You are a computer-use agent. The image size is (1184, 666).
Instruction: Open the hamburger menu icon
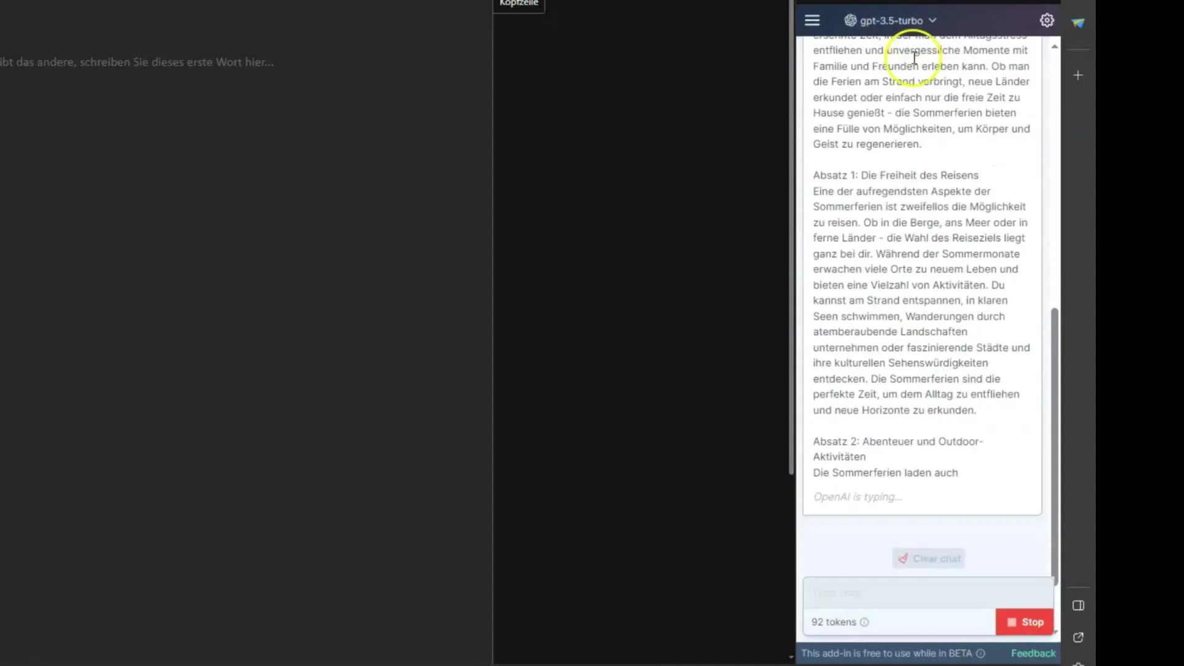click(x=811, y=20)
